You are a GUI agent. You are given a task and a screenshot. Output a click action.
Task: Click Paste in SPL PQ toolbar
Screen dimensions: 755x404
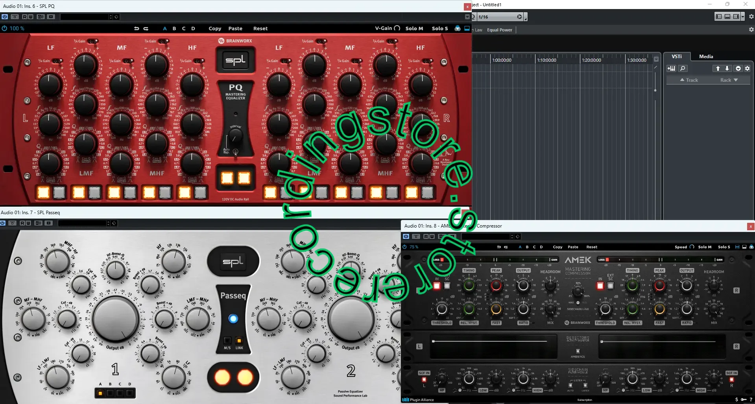235,28
